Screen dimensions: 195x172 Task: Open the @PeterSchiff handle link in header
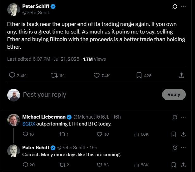[37, 13]
